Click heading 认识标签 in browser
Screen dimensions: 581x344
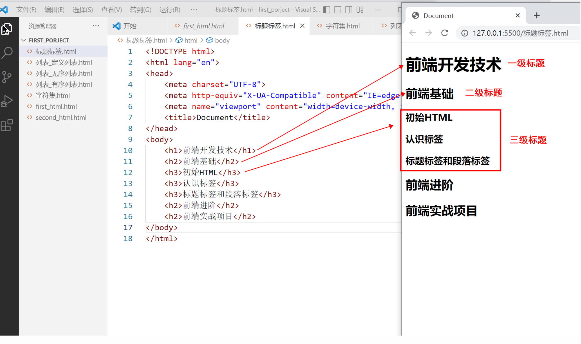(x=424, y=139)
